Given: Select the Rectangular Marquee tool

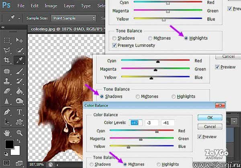Looking at the screenshot, I should click(7, 40).
